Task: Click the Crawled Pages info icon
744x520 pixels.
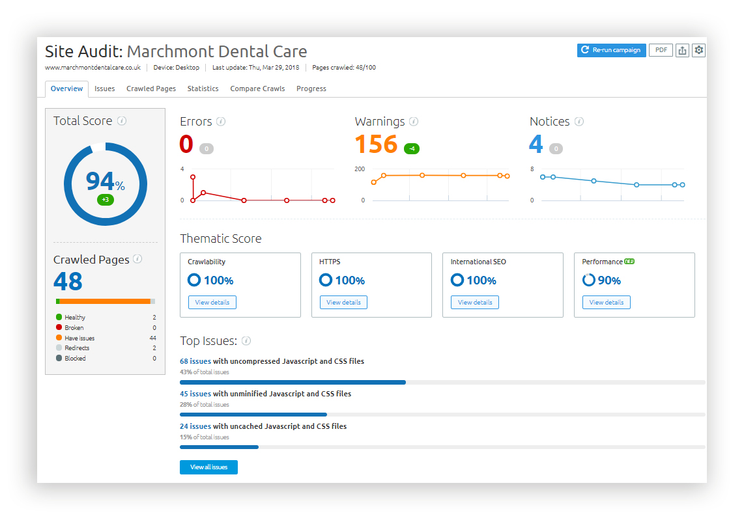Action: tap(137, 259)
